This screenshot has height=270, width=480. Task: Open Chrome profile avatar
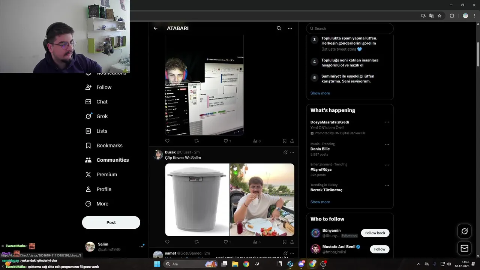(465, 16)
